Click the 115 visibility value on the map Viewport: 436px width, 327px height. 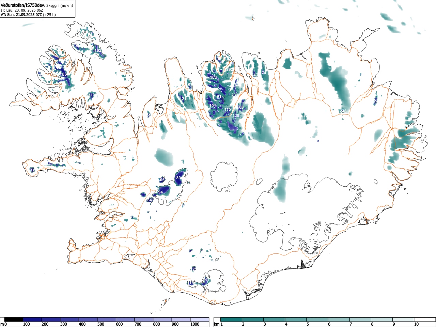(x=228, y=109)
